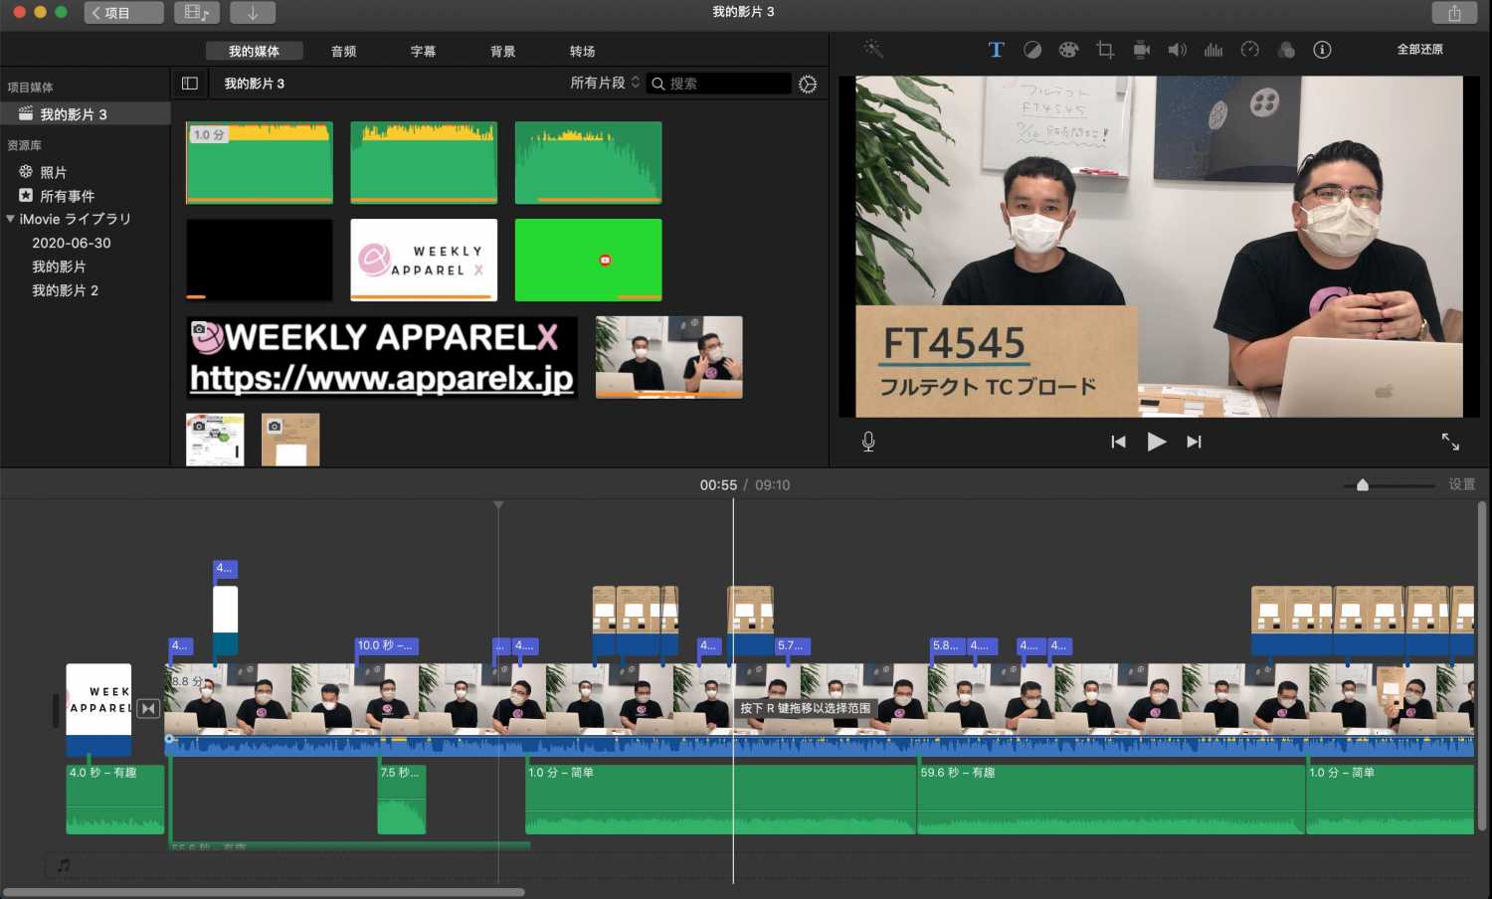Select the Weekly Apparel title clip in timeline
The image size is (1492, 899).
click(x=98, y=710)
